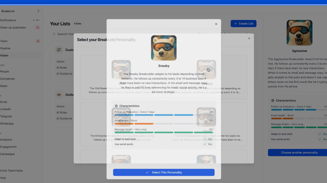Click the Yes badge for Use social posts in right panel

[322, 139]
